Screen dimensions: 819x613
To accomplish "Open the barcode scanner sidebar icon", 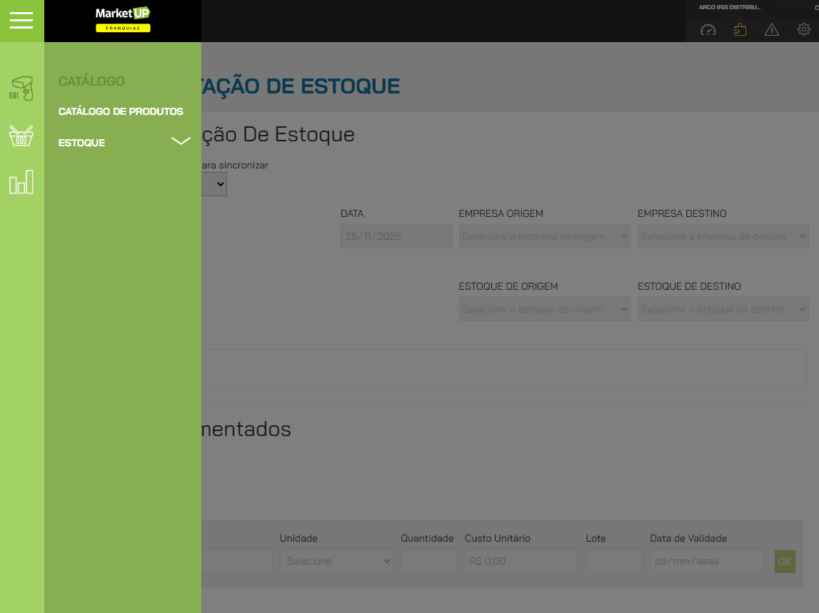I will click(x=21, y=88).
